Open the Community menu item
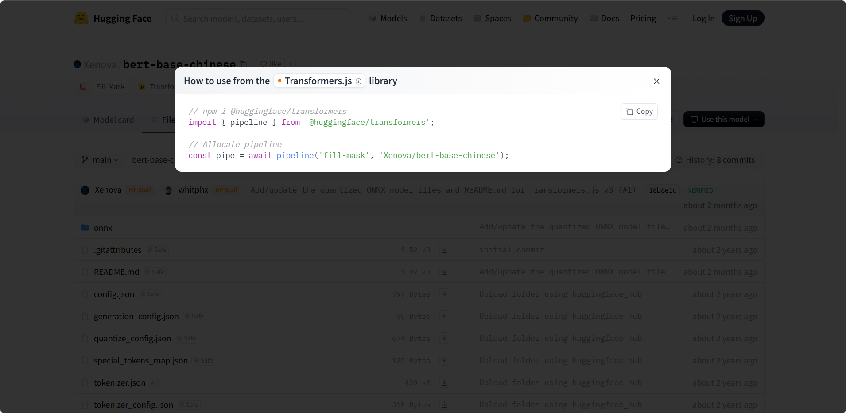 point(550,19)
